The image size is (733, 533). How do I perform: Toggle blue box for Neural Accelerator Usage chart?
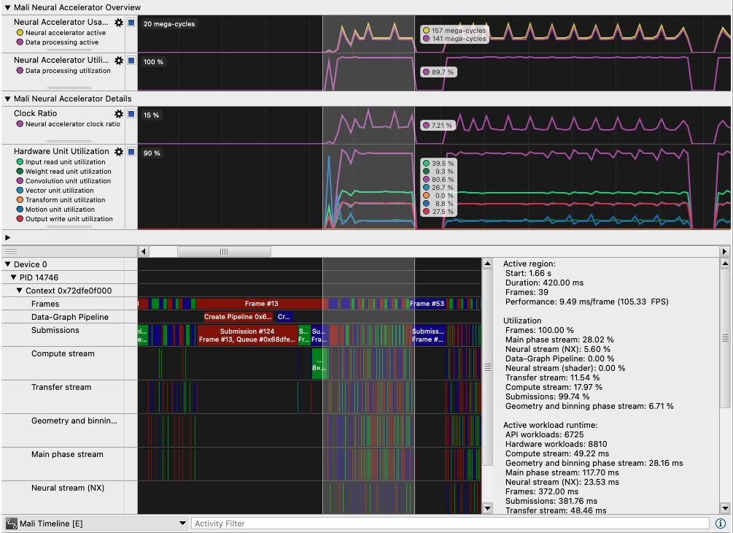pos(131,23)
